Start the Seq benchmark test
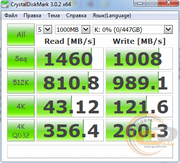The height and width of the screenshot is (163, 180). (21, 58)
